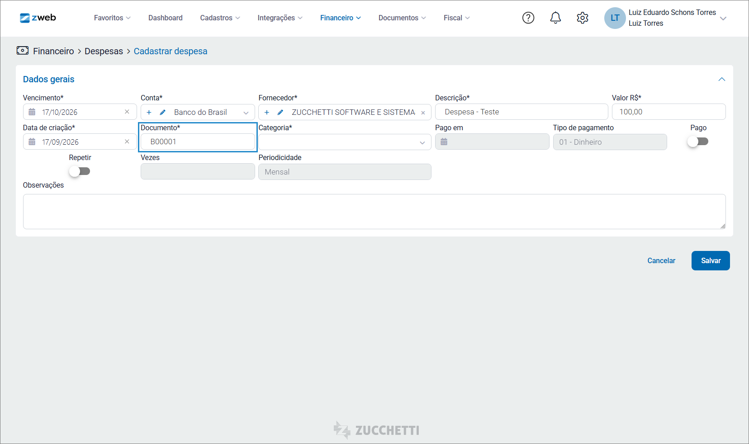Open the Cadastros menu
The width and height of the screenshot is (749, 444).
click(x=220, y=18)
